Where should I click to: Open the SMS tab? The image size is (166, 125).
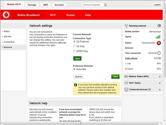click(46, 5)
